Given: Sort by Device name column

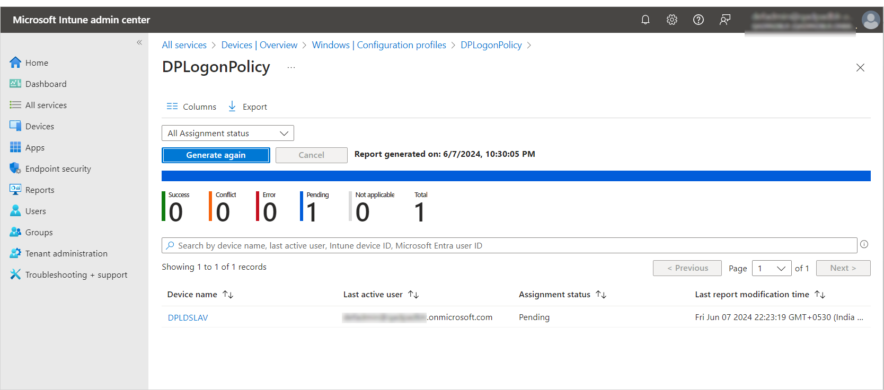Looking at the screenshot, I should coord(228,295).
